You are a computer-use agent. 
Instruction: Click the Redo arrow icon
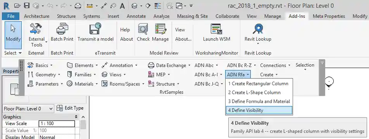point(64,6)
